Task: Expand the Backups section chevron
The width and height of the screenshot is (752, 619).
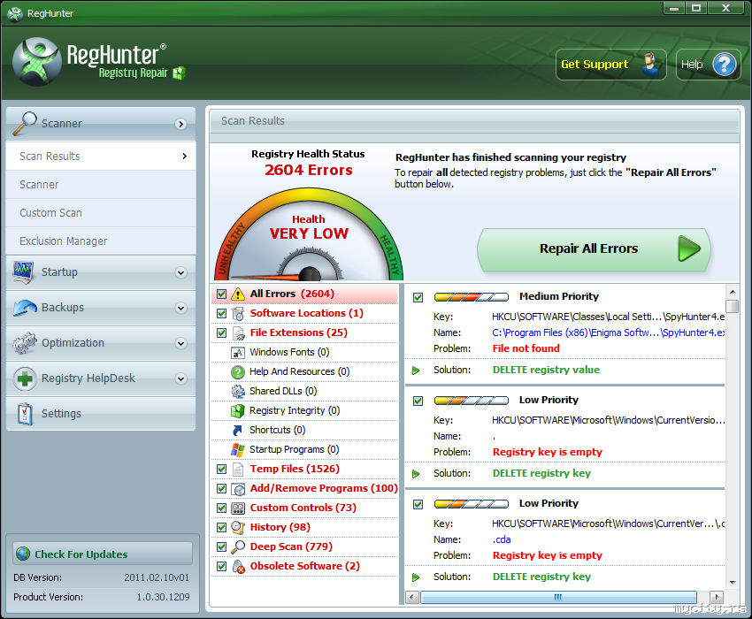Action: (x=180, y=308)
